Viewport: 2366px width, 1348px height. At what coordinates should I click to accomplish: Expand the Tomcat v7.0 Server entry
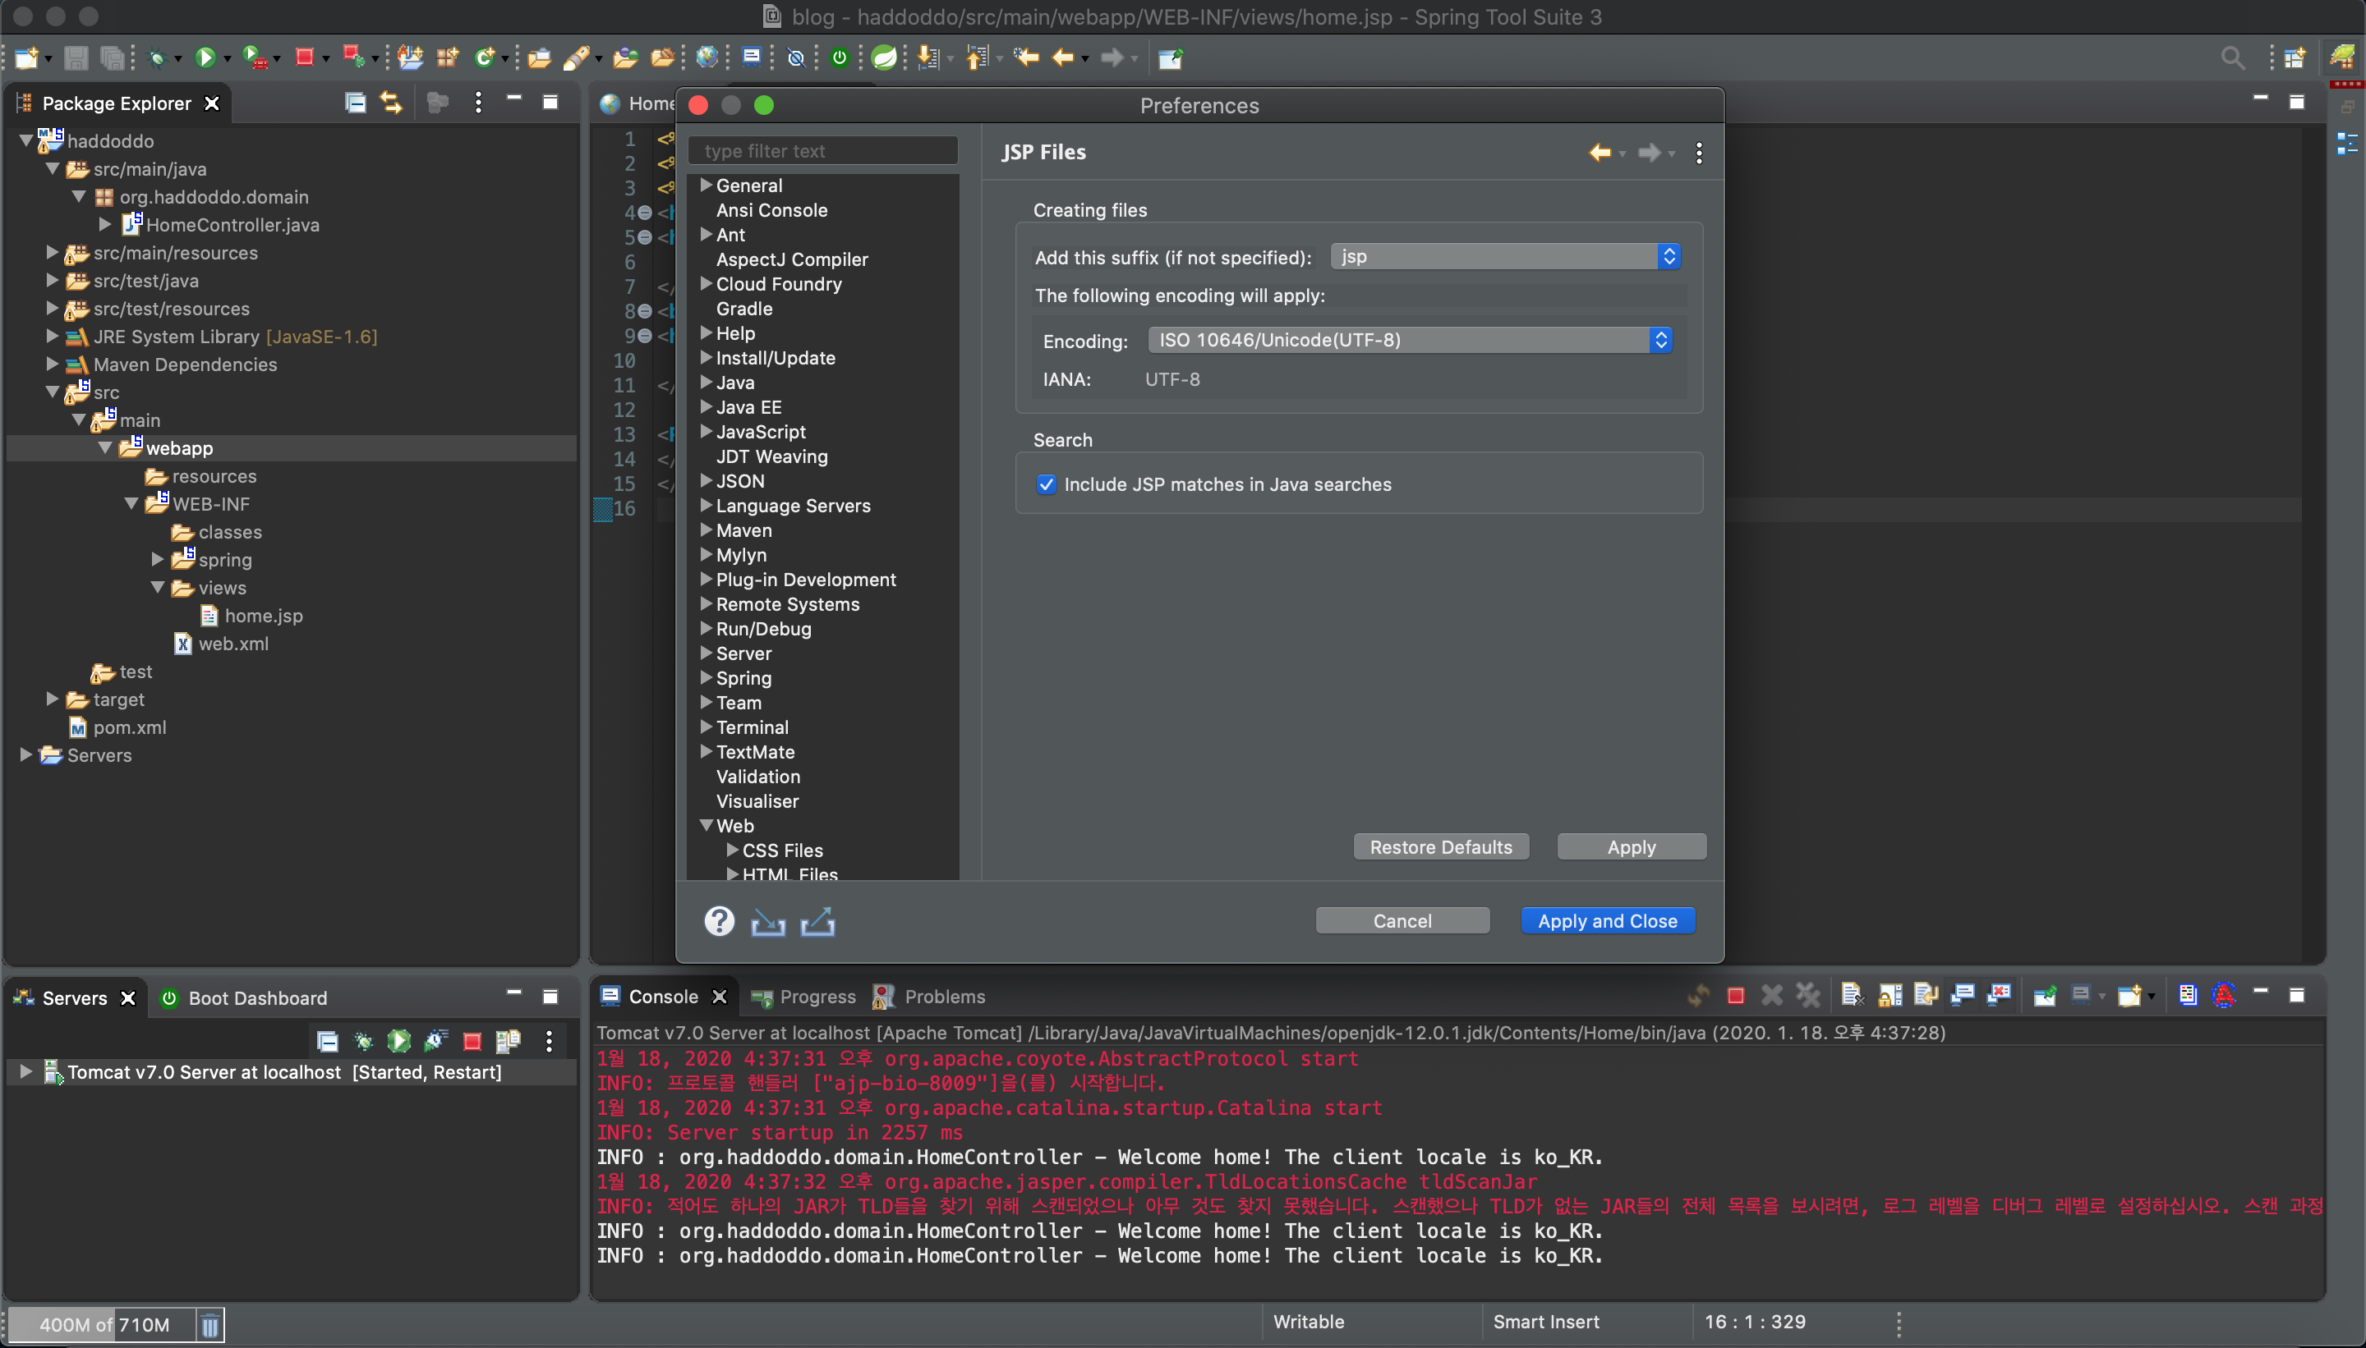(x=26, y=1072)
